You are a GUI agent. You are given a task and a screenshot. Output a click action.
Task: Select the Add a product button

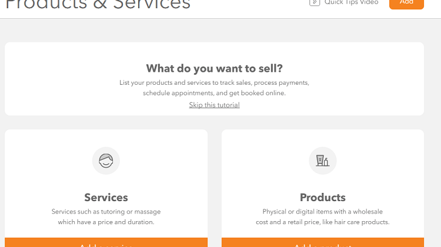[x=323, y=242]
